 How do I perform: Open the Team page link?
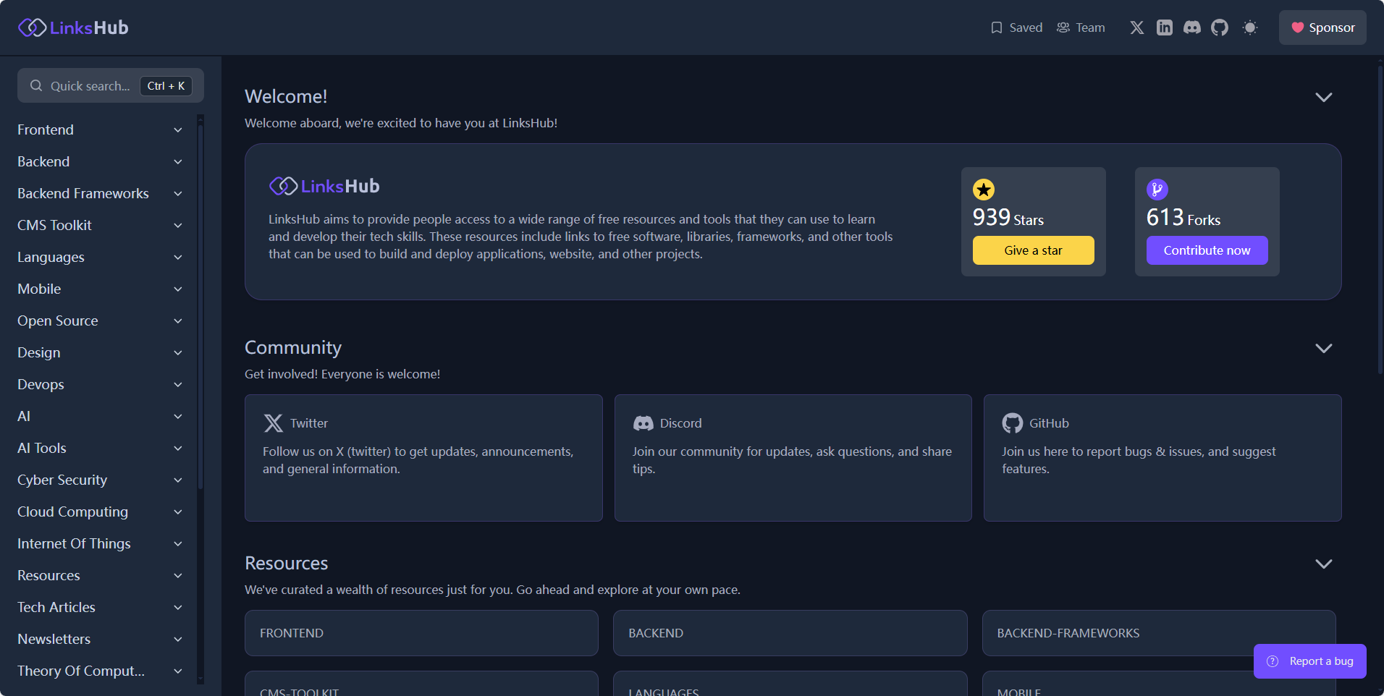1081,27
